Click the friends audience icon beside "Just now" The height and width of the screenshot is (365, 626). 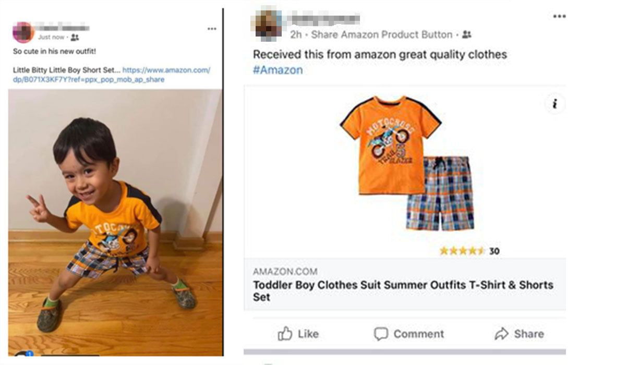tap(75, 37)
